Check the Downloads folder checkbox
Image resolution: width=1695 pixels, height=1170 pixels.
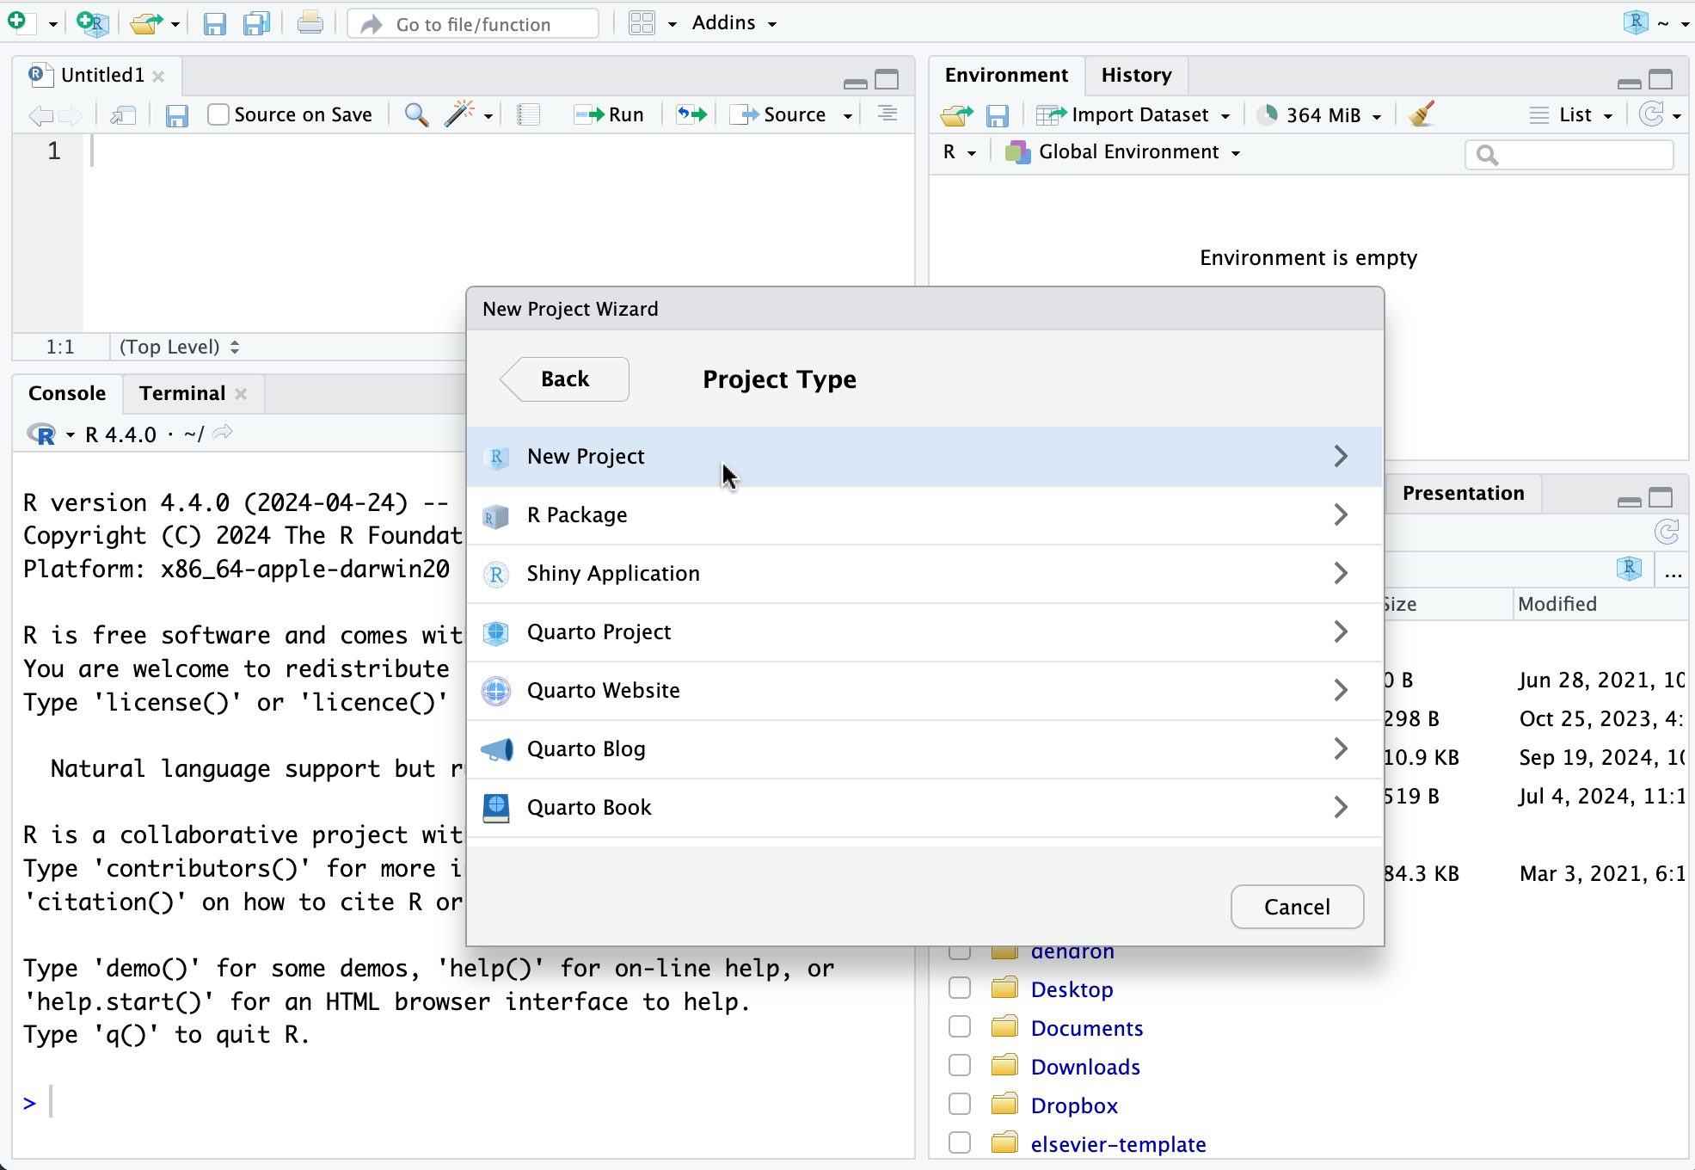coord(960,1066)
